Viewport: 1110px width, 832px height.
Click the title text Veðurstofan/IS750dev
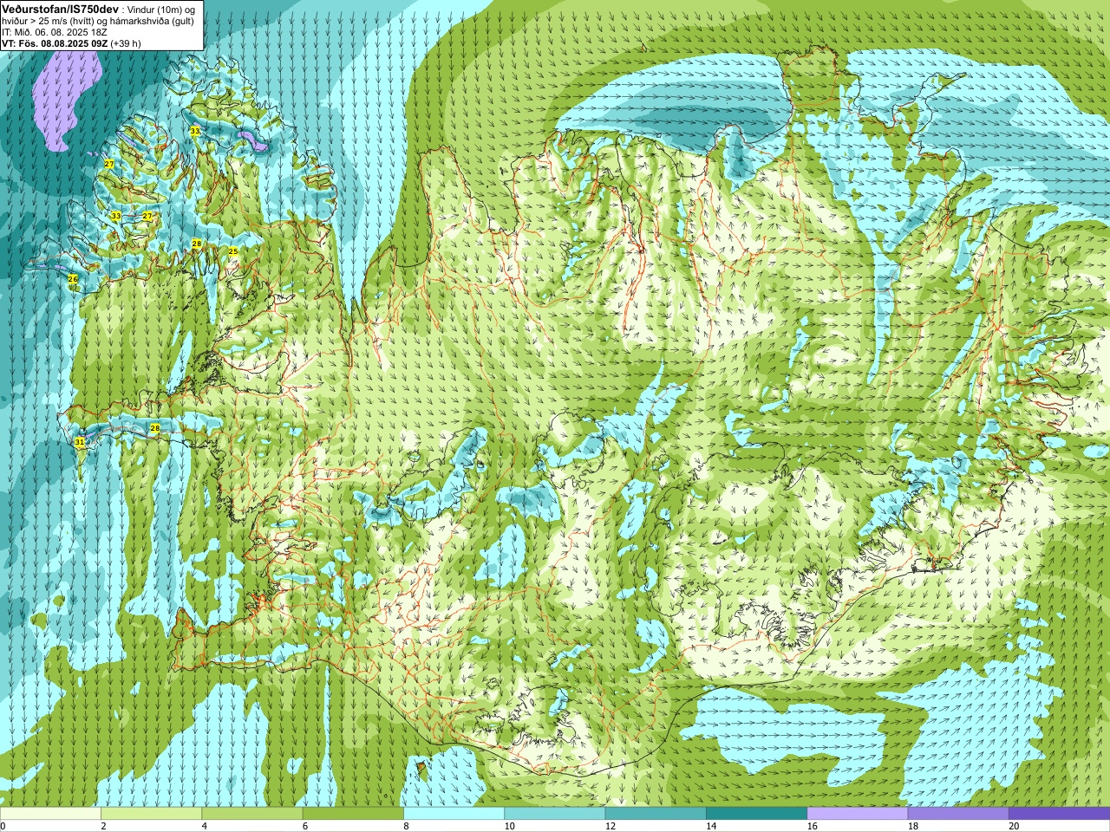click(x=60, y=9)
